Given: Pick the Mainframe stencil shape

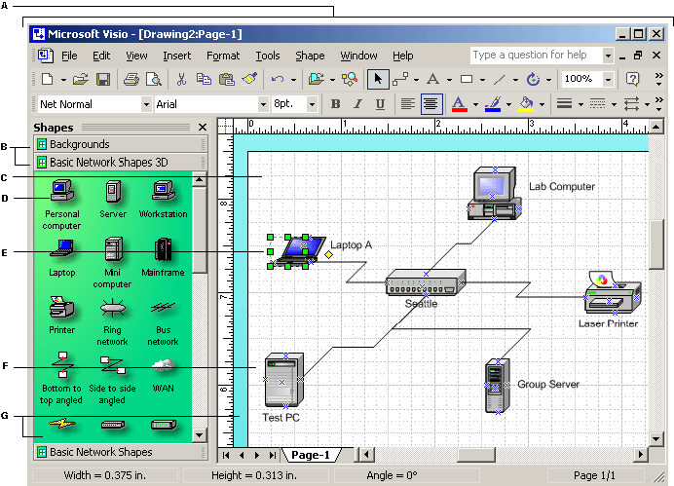Looking at the screenshot, I should click(163, 249).
